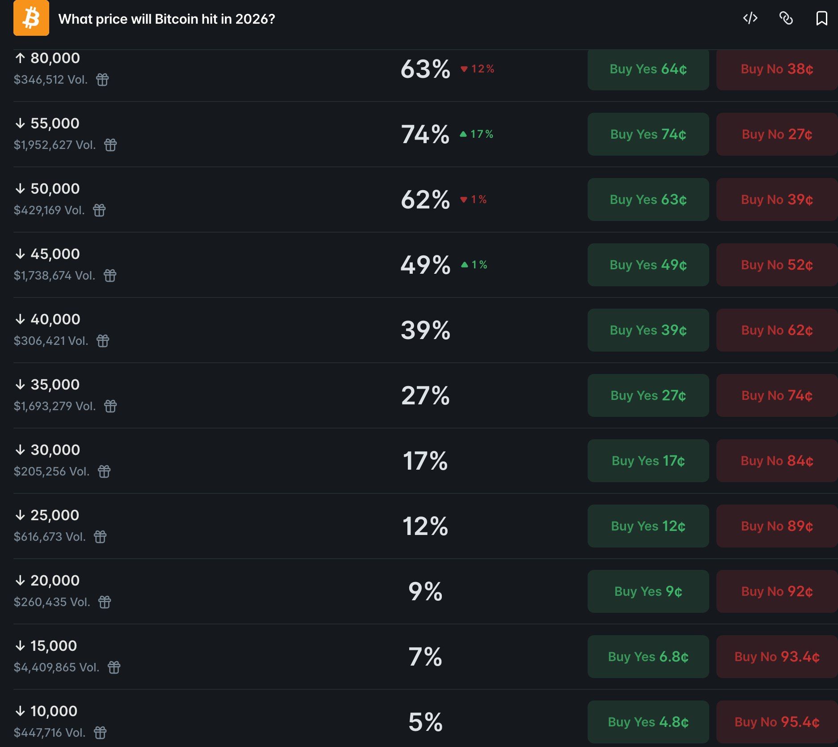Buy Yes at 64¢ for 80,000

coord(648,69)
